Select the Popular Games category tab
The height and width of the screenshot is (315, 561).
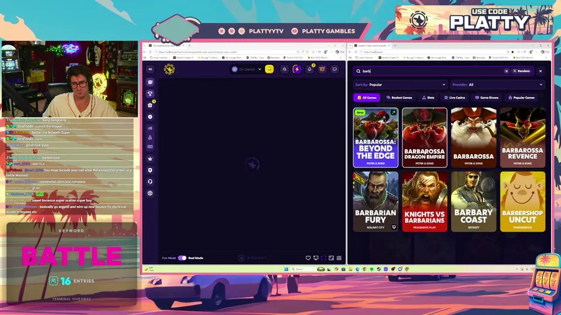click(x=522, y=98)
